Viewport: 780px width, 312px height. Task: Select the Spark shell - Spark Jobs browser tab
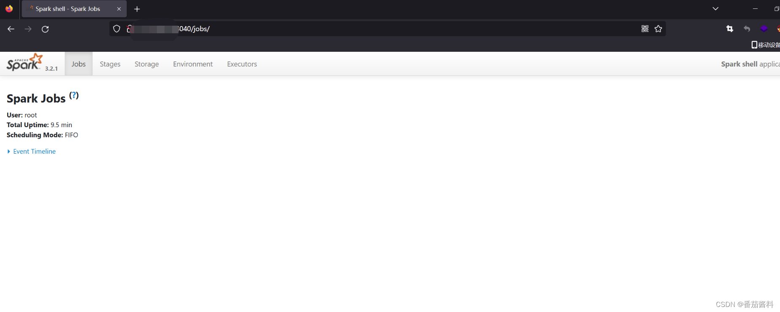pyautogui.click(x=74, y=9)
